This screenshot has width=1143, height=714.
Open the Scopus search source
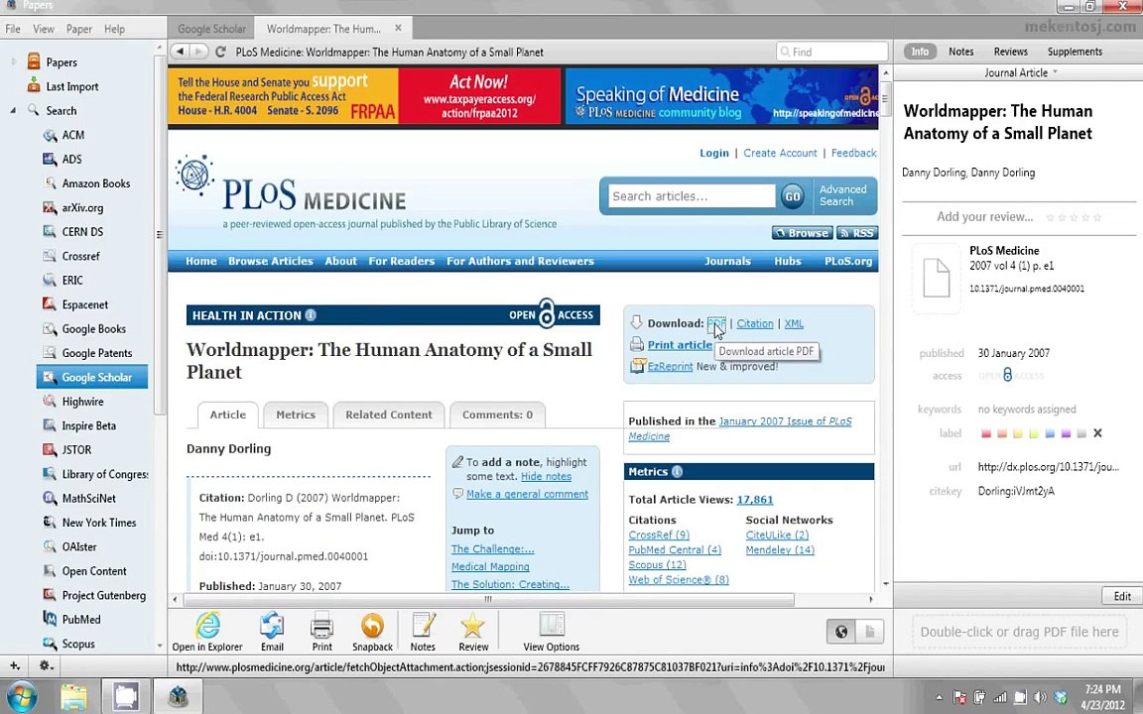tap(77, 644)
